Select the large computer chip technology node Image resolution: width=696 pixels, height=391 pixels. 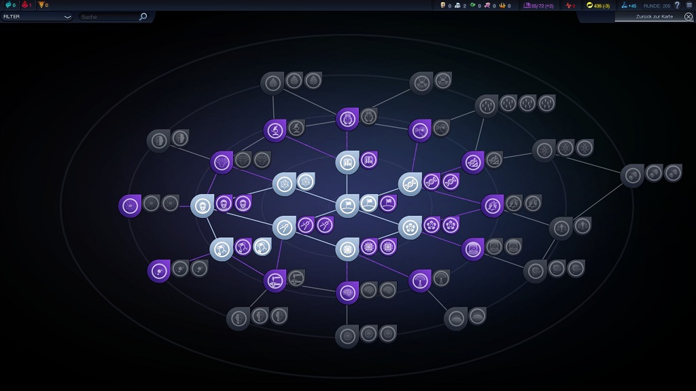pos(347,248)
